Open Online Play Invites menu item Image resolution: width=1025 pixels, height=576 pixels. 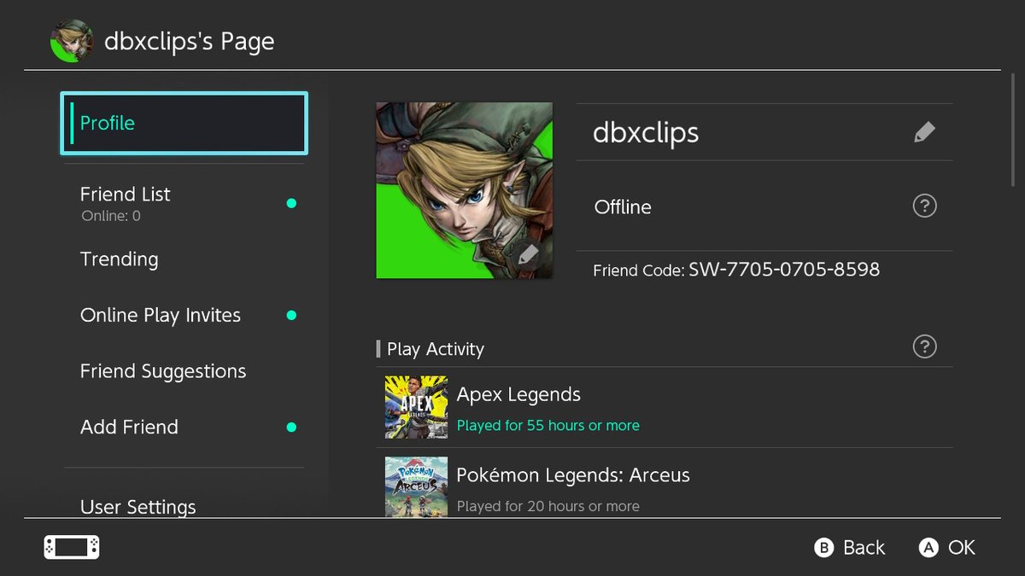click(x=184, y=316)
